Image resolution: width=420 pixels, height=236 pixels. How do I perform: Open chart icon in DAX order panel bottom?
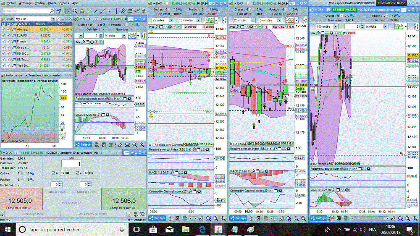click(x=129, y=214)
